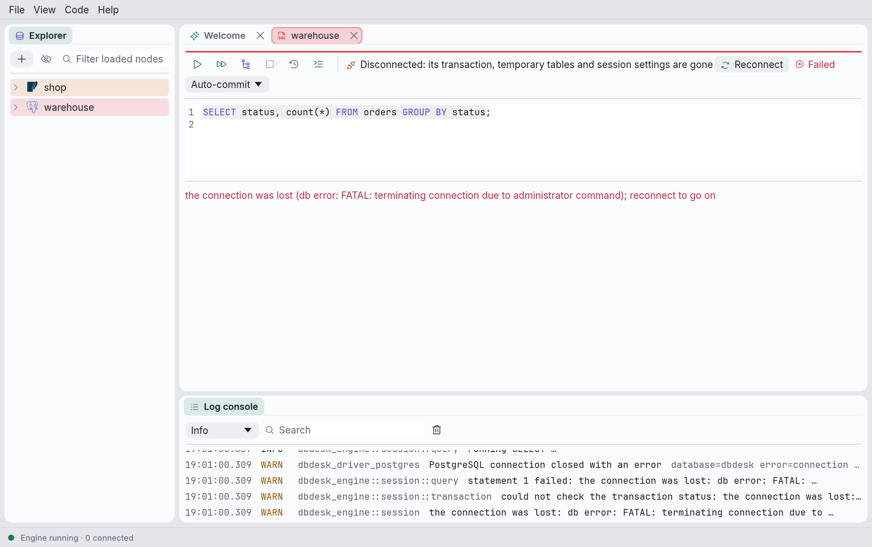Click the green engine status dot
Screen dimensions: 872x547
pyautogui.click(x=11, y=537)
